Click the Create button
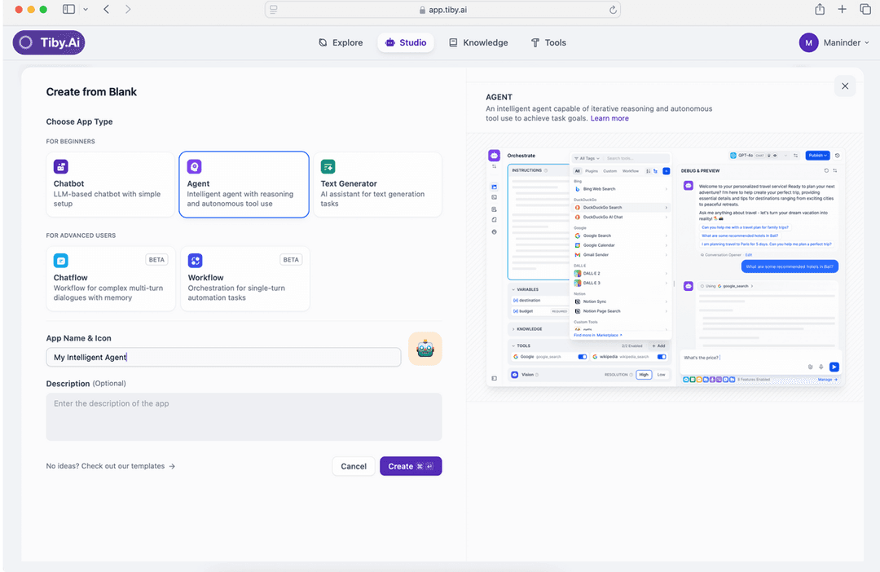The image size is (880, 572). (411, 466)
